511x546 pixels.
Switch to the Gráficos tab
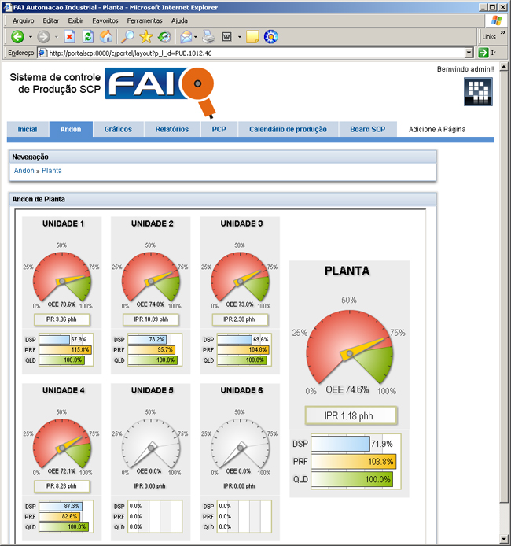pos(118,129)
